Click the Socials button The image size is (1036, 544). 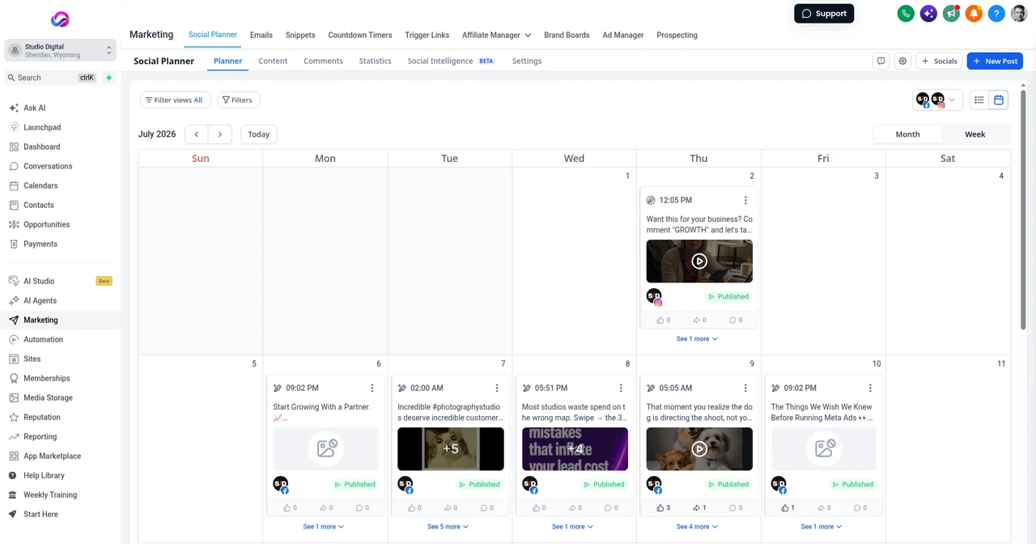939,61
